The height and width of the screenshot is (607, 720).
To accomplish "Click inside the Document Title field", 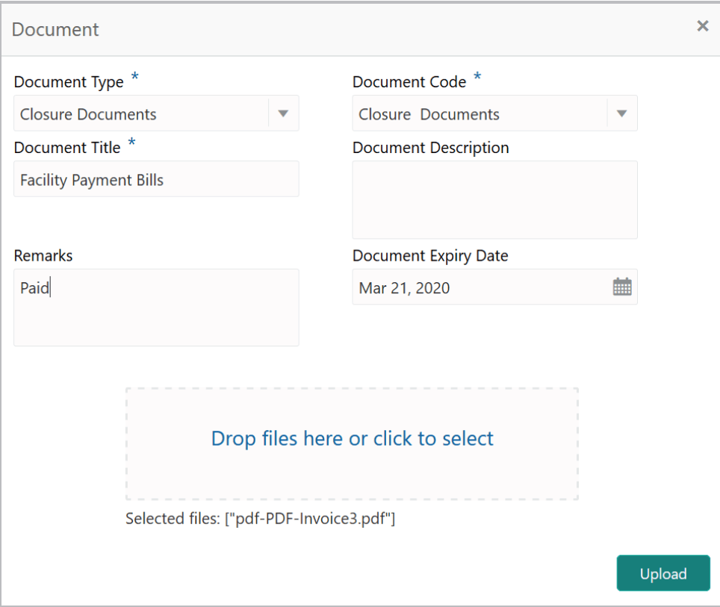I will pyautogui.click(x=156, y=179).
